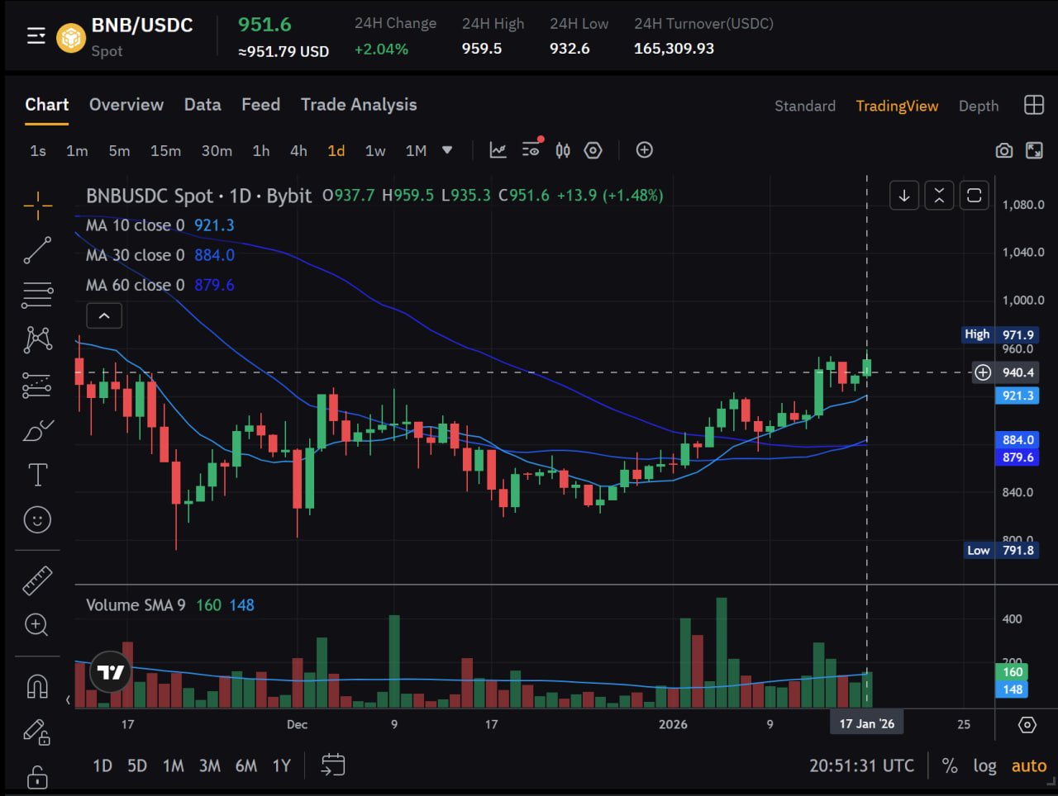Collapse the indicator legend with chevron
The height and width of the screenshot is (796, 1058).
104,315
